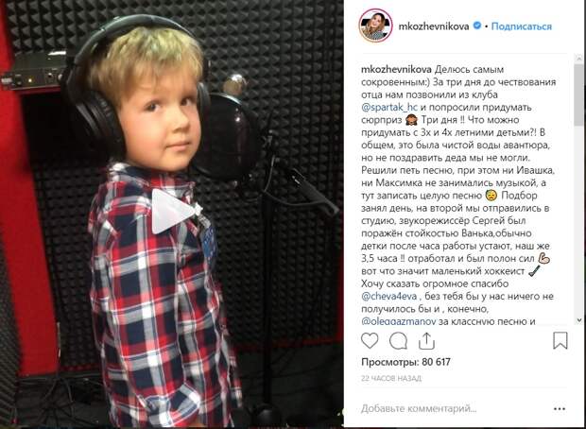The height and width of the screenshot is (429, 586).
Task: Open the @olegazmanov mention
Action: click(399, 321)
